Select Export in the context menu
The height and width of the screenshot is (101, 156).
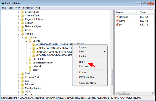[83, 73]
